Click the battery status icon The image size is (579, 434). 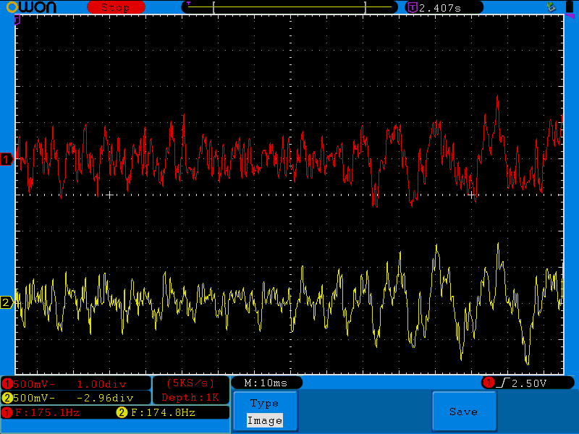pyautogui.click(x=570, y=7)
